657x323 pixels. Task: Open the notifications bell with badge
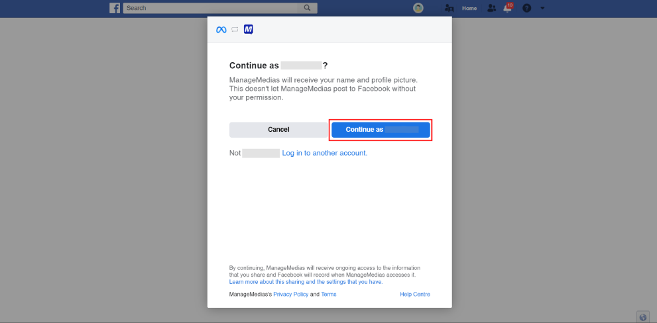tap(508, 7)
